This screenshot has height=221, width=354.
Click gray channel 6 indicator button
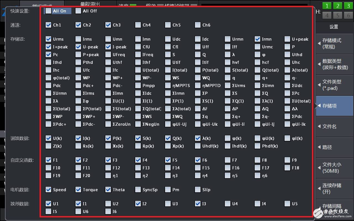(348, 15)
